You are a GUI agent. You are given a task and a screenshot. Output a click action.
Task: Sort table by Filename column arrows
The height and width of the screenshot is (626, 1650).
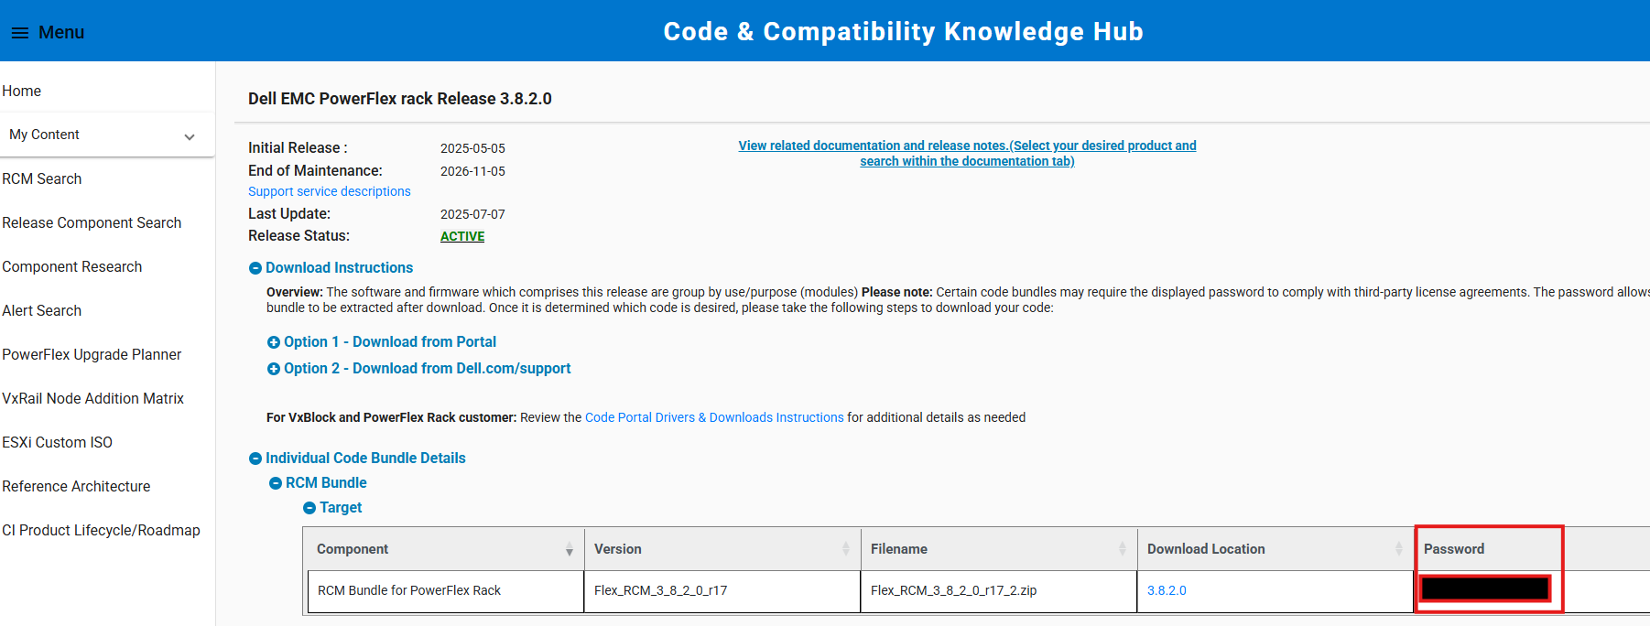pos(1123,549)
